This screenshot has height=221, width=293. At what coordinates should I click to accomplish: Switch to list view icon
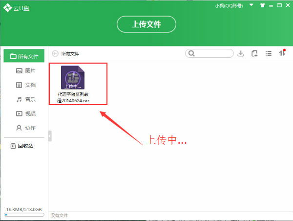268,53
